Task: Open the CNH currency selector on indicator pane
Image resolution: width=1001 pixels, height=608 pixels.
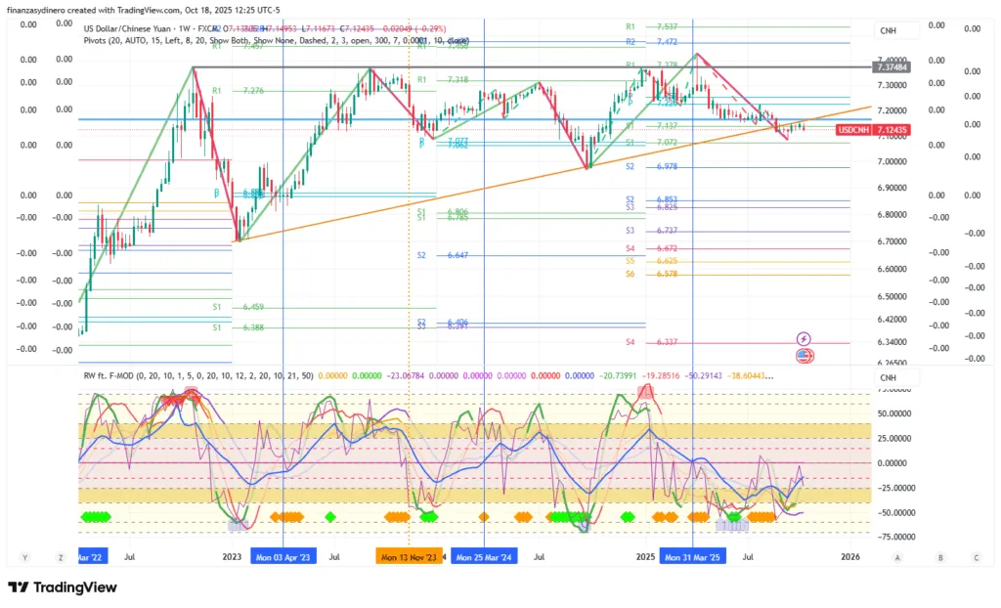Action: tap(888, 377)
